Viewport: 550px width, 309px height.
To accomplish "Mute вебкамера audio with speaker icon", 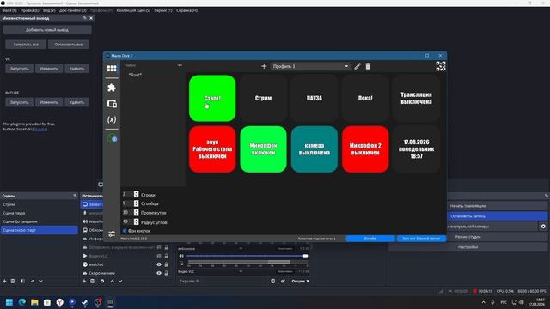I will (181, 256).
